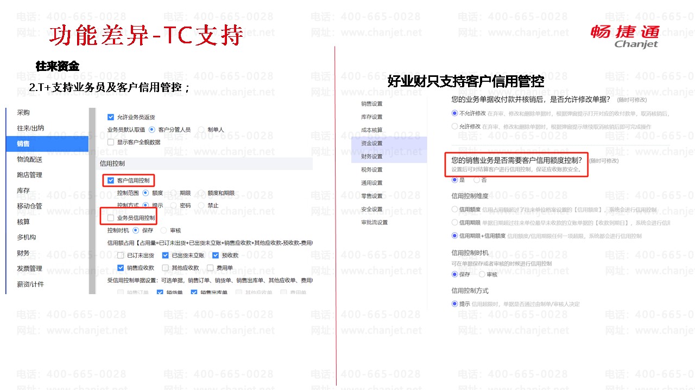Open 核算 in the T+ sidebar
The height and width of the screenshot is (390, 695).
pos(23,222)
